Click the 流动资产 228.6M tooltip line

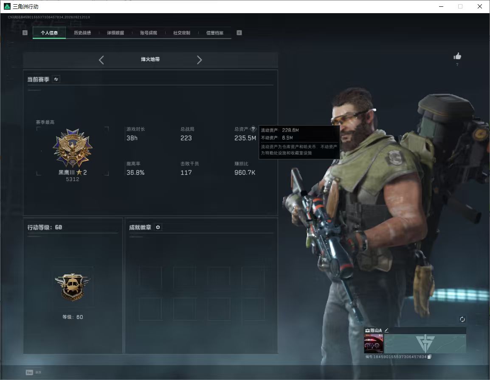[x=280, y=130]
